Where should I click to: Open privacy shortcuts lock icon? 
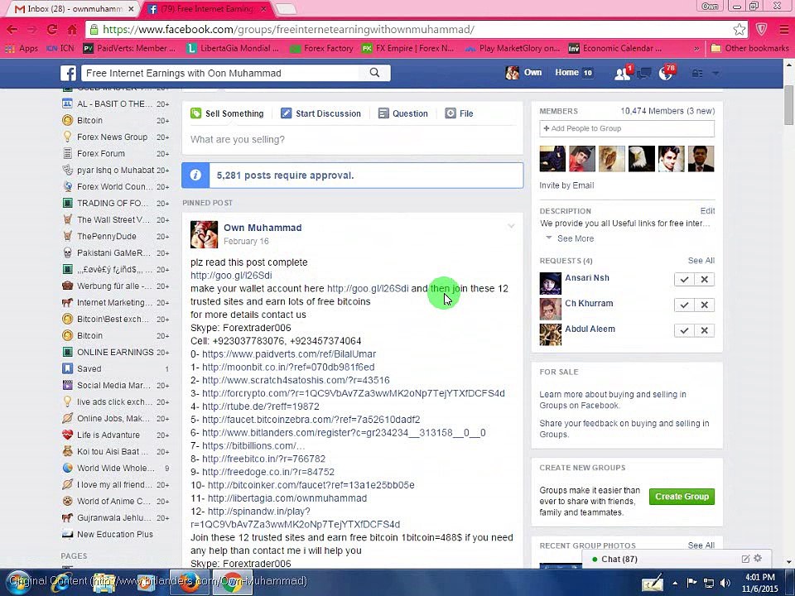(697, 74)
